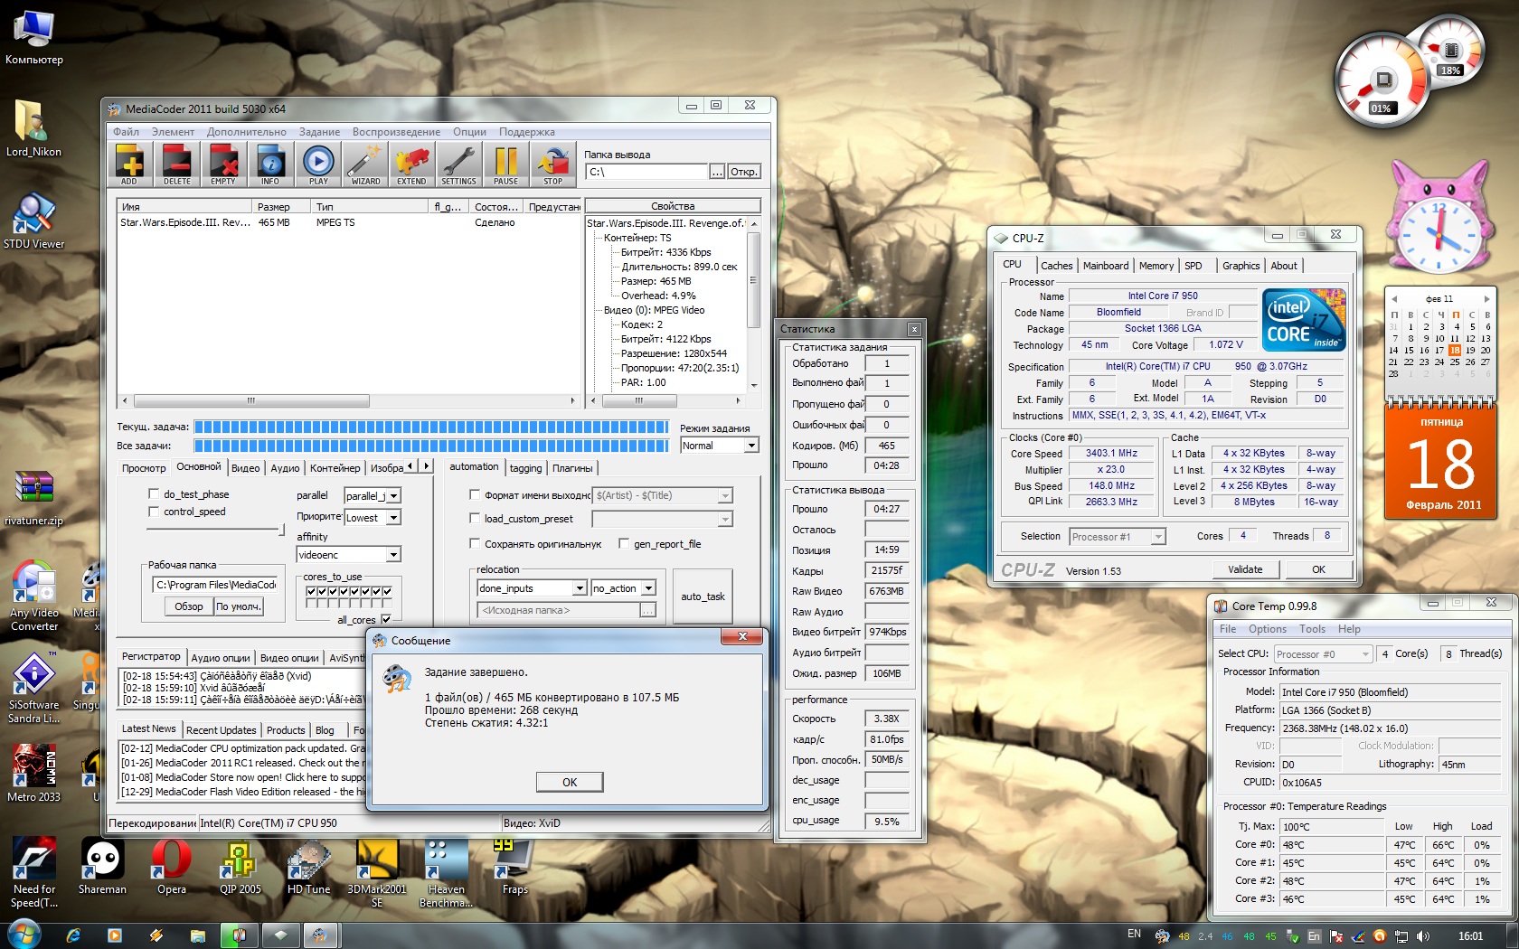Open Internet Explorer from the taskbar
The width and height of the screenshot is (1519, 949).
click(73, 935)
